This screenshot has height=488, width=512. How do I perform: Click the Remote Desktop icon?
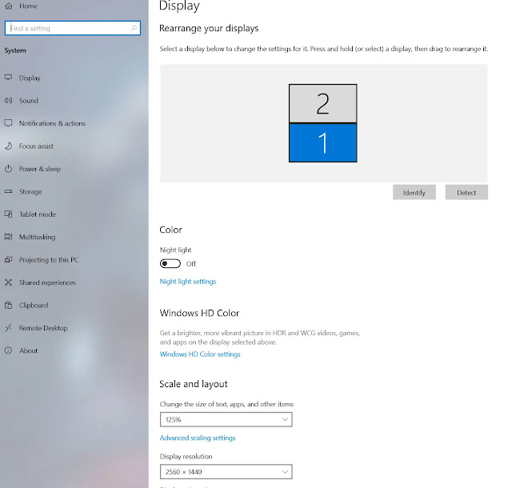click(9, 328)
